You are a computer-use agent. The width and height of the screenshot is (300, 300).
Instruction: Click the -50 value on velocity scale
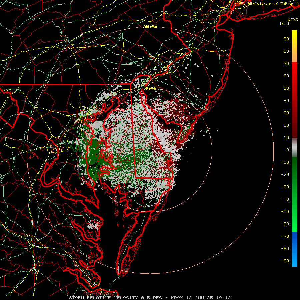tap(285, 212)
